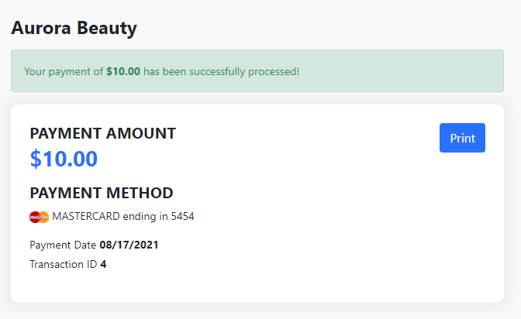Click the PAYMENT AMOUNT heading
Viewport: 521px width, 319px height.
pyautogui.click(x=102, y=133)
